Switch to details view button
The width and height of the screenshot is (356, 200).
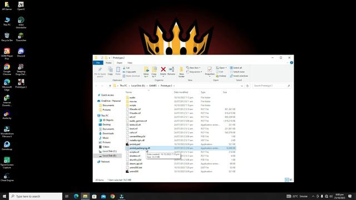tap(287, 180)
